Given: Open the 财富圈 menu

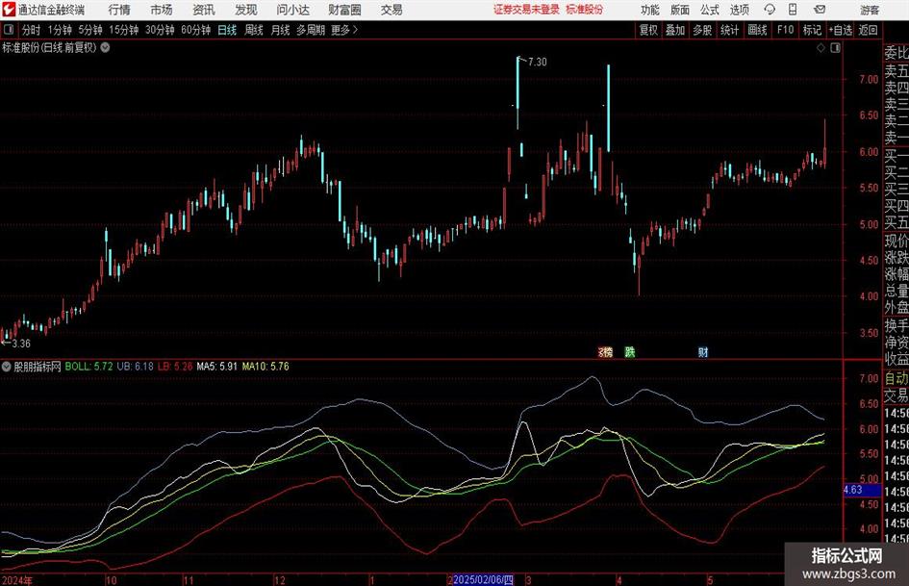Looking at the screenshot, I should [344, 10].
